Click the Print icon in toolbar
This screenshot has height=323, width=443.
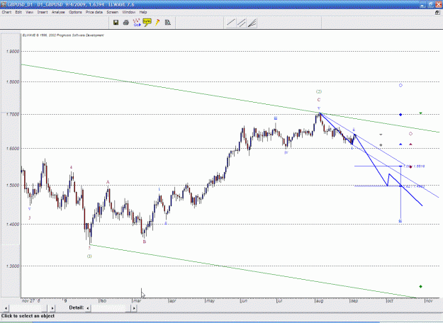[126, 23]
